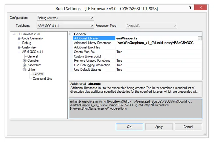
Task: Click the Additional Library Directories value field
Action: pyautogui.click(x=155, y=43)
